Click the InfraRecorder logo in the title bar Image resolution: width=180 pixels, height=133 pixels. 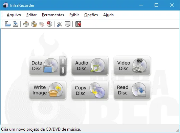(5, 5)
